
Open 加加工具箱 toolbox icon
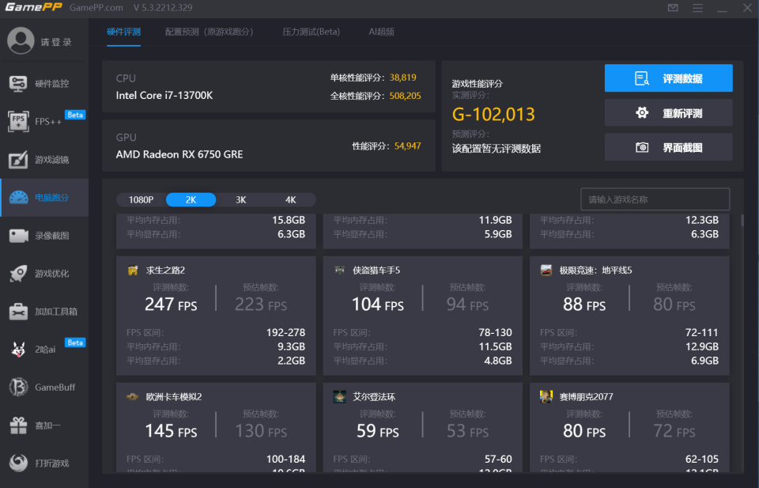[18, 312]
